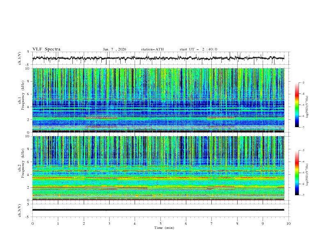This screenshot has width=325, height=251.
Task: Click the 10 minute tick label
Action: click(x=288, y=224)
